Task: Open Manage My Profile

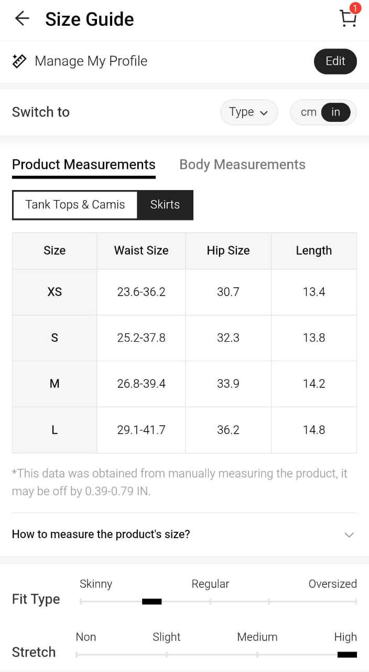Action: (x=91, y=61)
